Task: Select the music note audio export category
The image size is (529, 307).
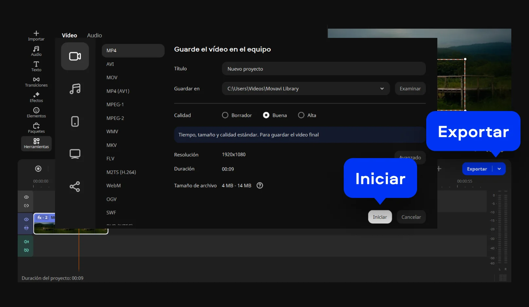Action: click(x=75, y=89)
